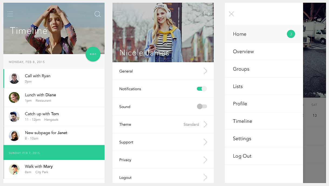Turn off the Notifications switch
This screenshot has height=186, width=329.
(x=202, y=89)
